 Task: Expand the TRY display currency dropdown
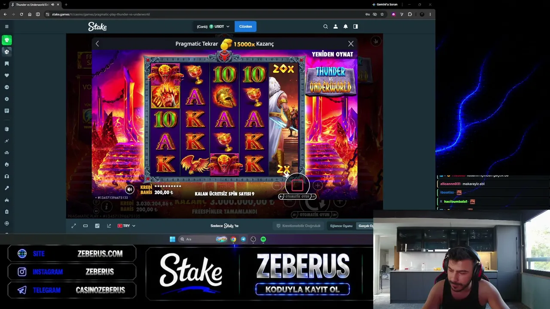coord(126,226)
